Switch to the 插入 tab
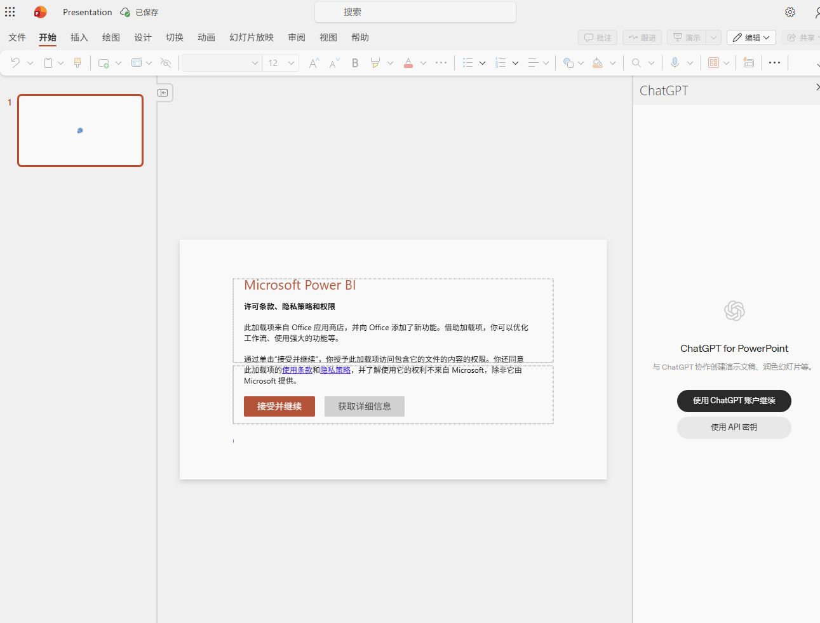This screenshot has height=623, width=820. (79, 37)
